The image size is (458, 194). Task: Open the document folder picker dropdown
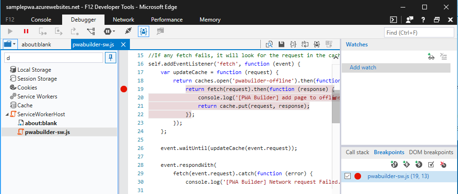pos(10,44)
